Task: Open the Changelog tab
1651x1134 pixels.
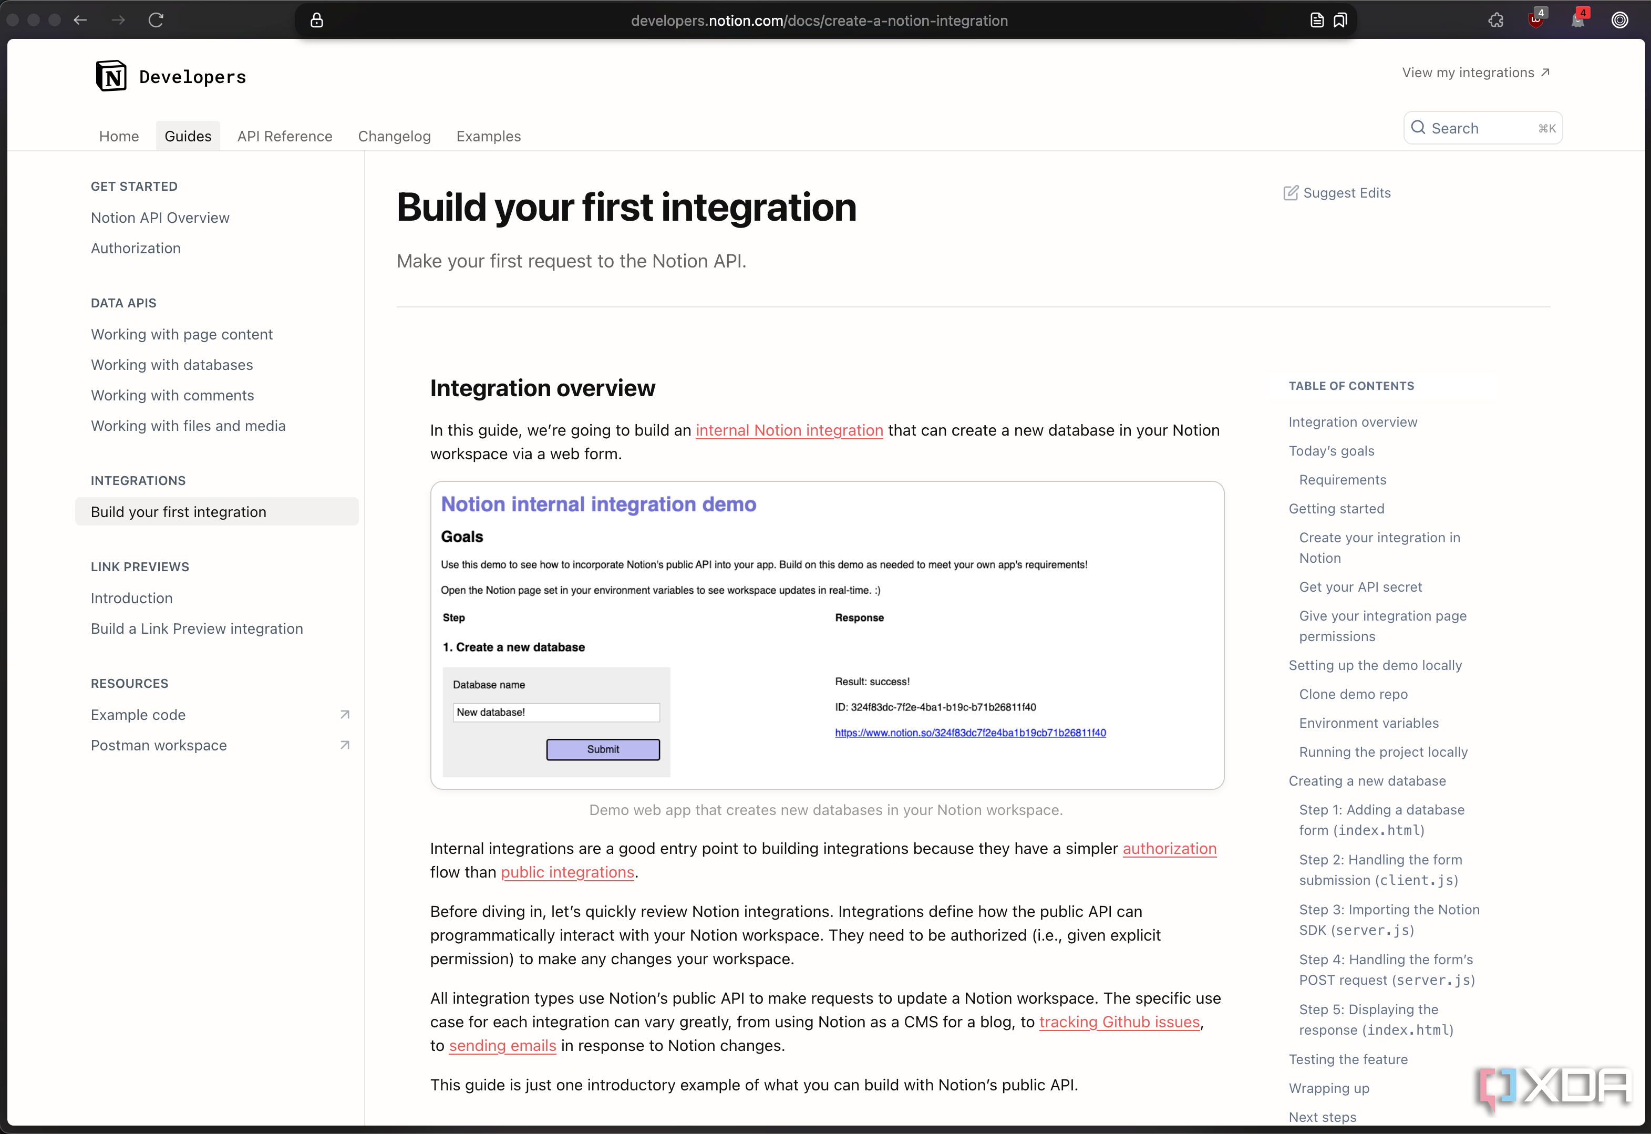Action: click(394, 136)
